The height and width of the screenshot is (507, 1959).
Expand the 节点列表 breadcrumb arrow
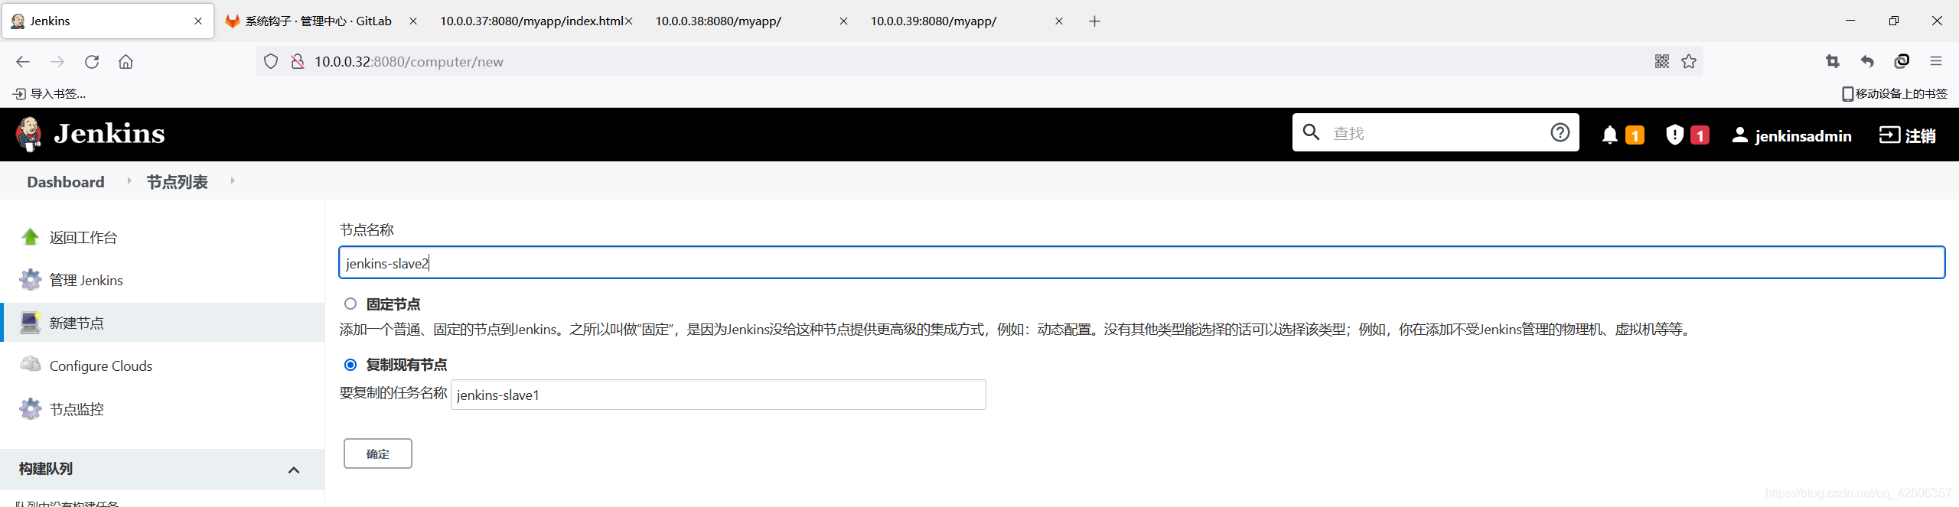(x=233, y=180)
